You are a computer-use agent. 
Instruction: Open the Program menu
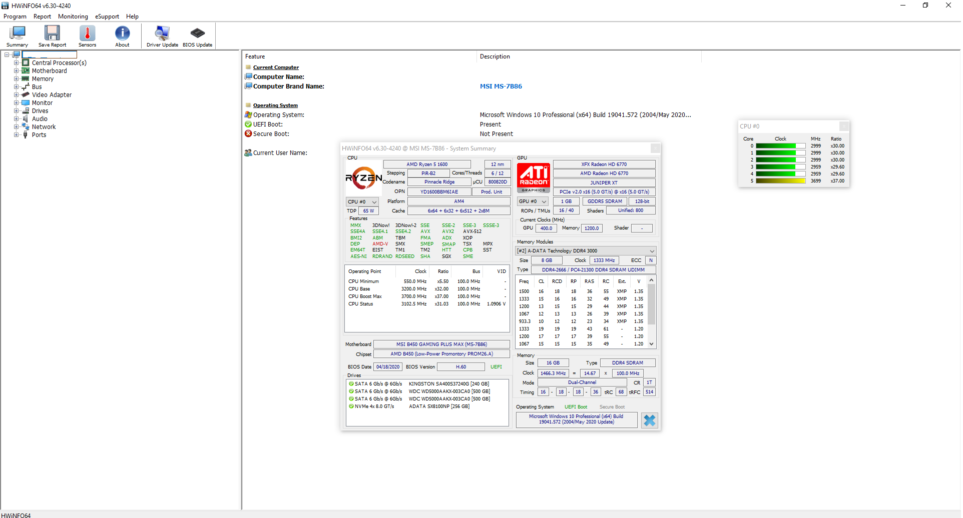coord(15,16)
